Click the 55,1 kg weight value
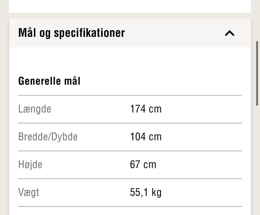This screenshot has height=215, width=260. 145,192
